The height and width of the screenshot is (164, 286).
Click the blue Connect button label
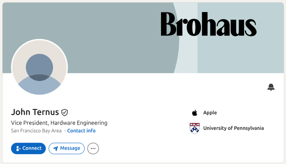click(32, 148)
